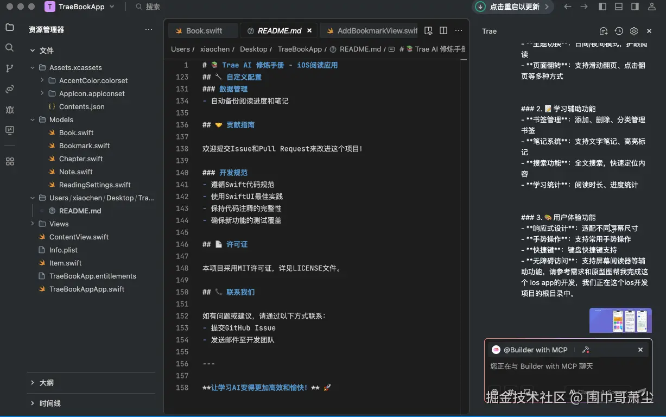This screenshot has width=666, height=417.
Task: Start a new chat in Trae panel
Action: pos(603,31)
